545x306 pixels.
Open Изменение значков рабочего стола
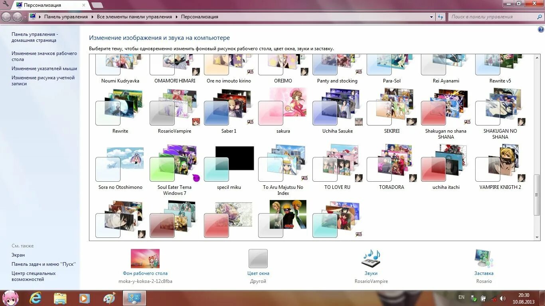[44, 57]
